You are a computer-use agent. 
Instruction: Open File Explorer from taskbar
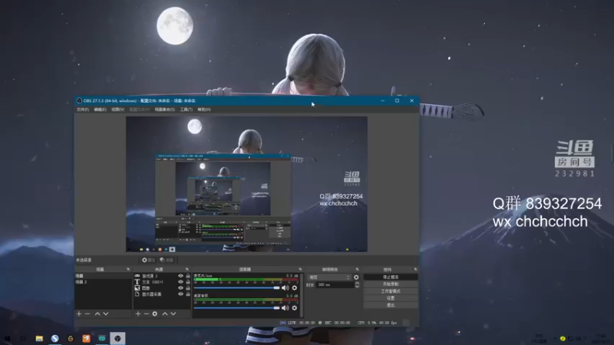point(39,338)
